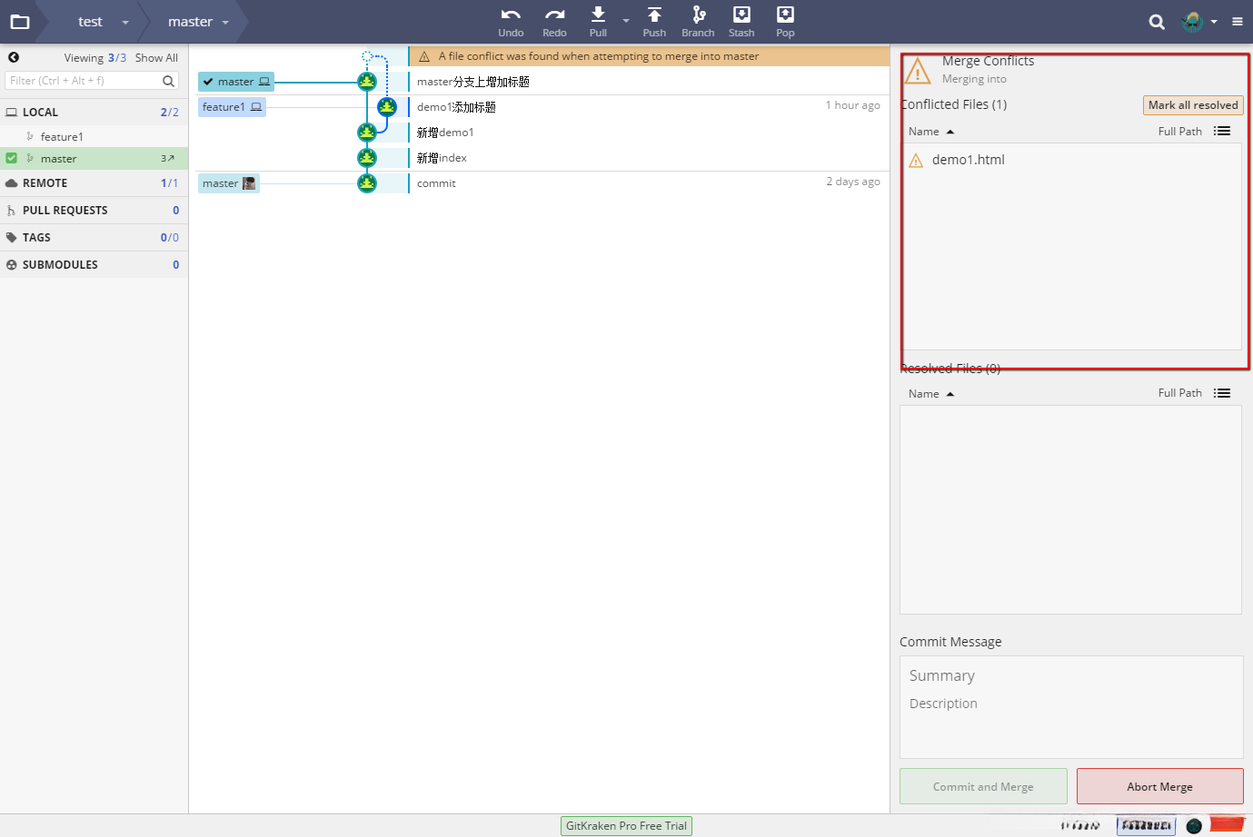The width and height of the screenshot is (1253, 837).
Task: Select the dashed WIP node in graph
Action: coord(367,56)
